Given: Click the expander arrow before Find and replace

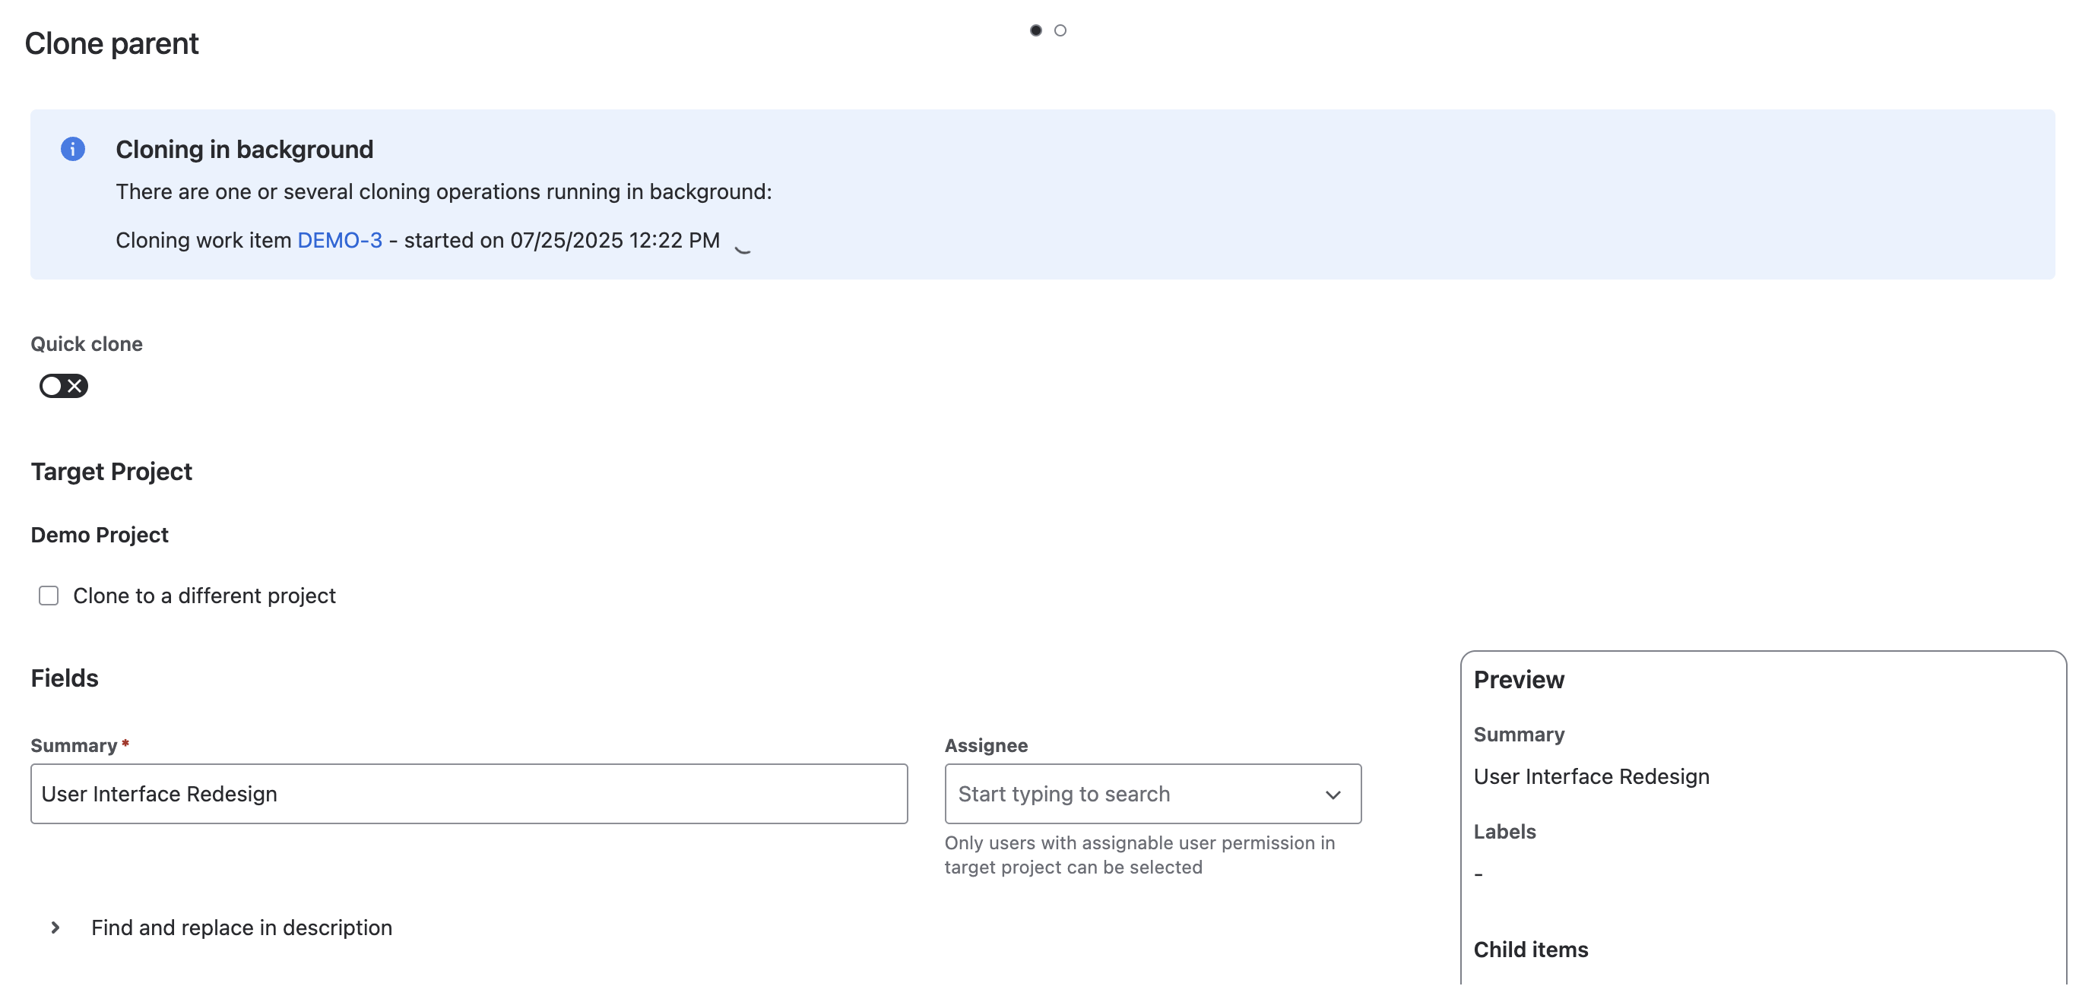Looking at the screenshot, I should [55, 927].
